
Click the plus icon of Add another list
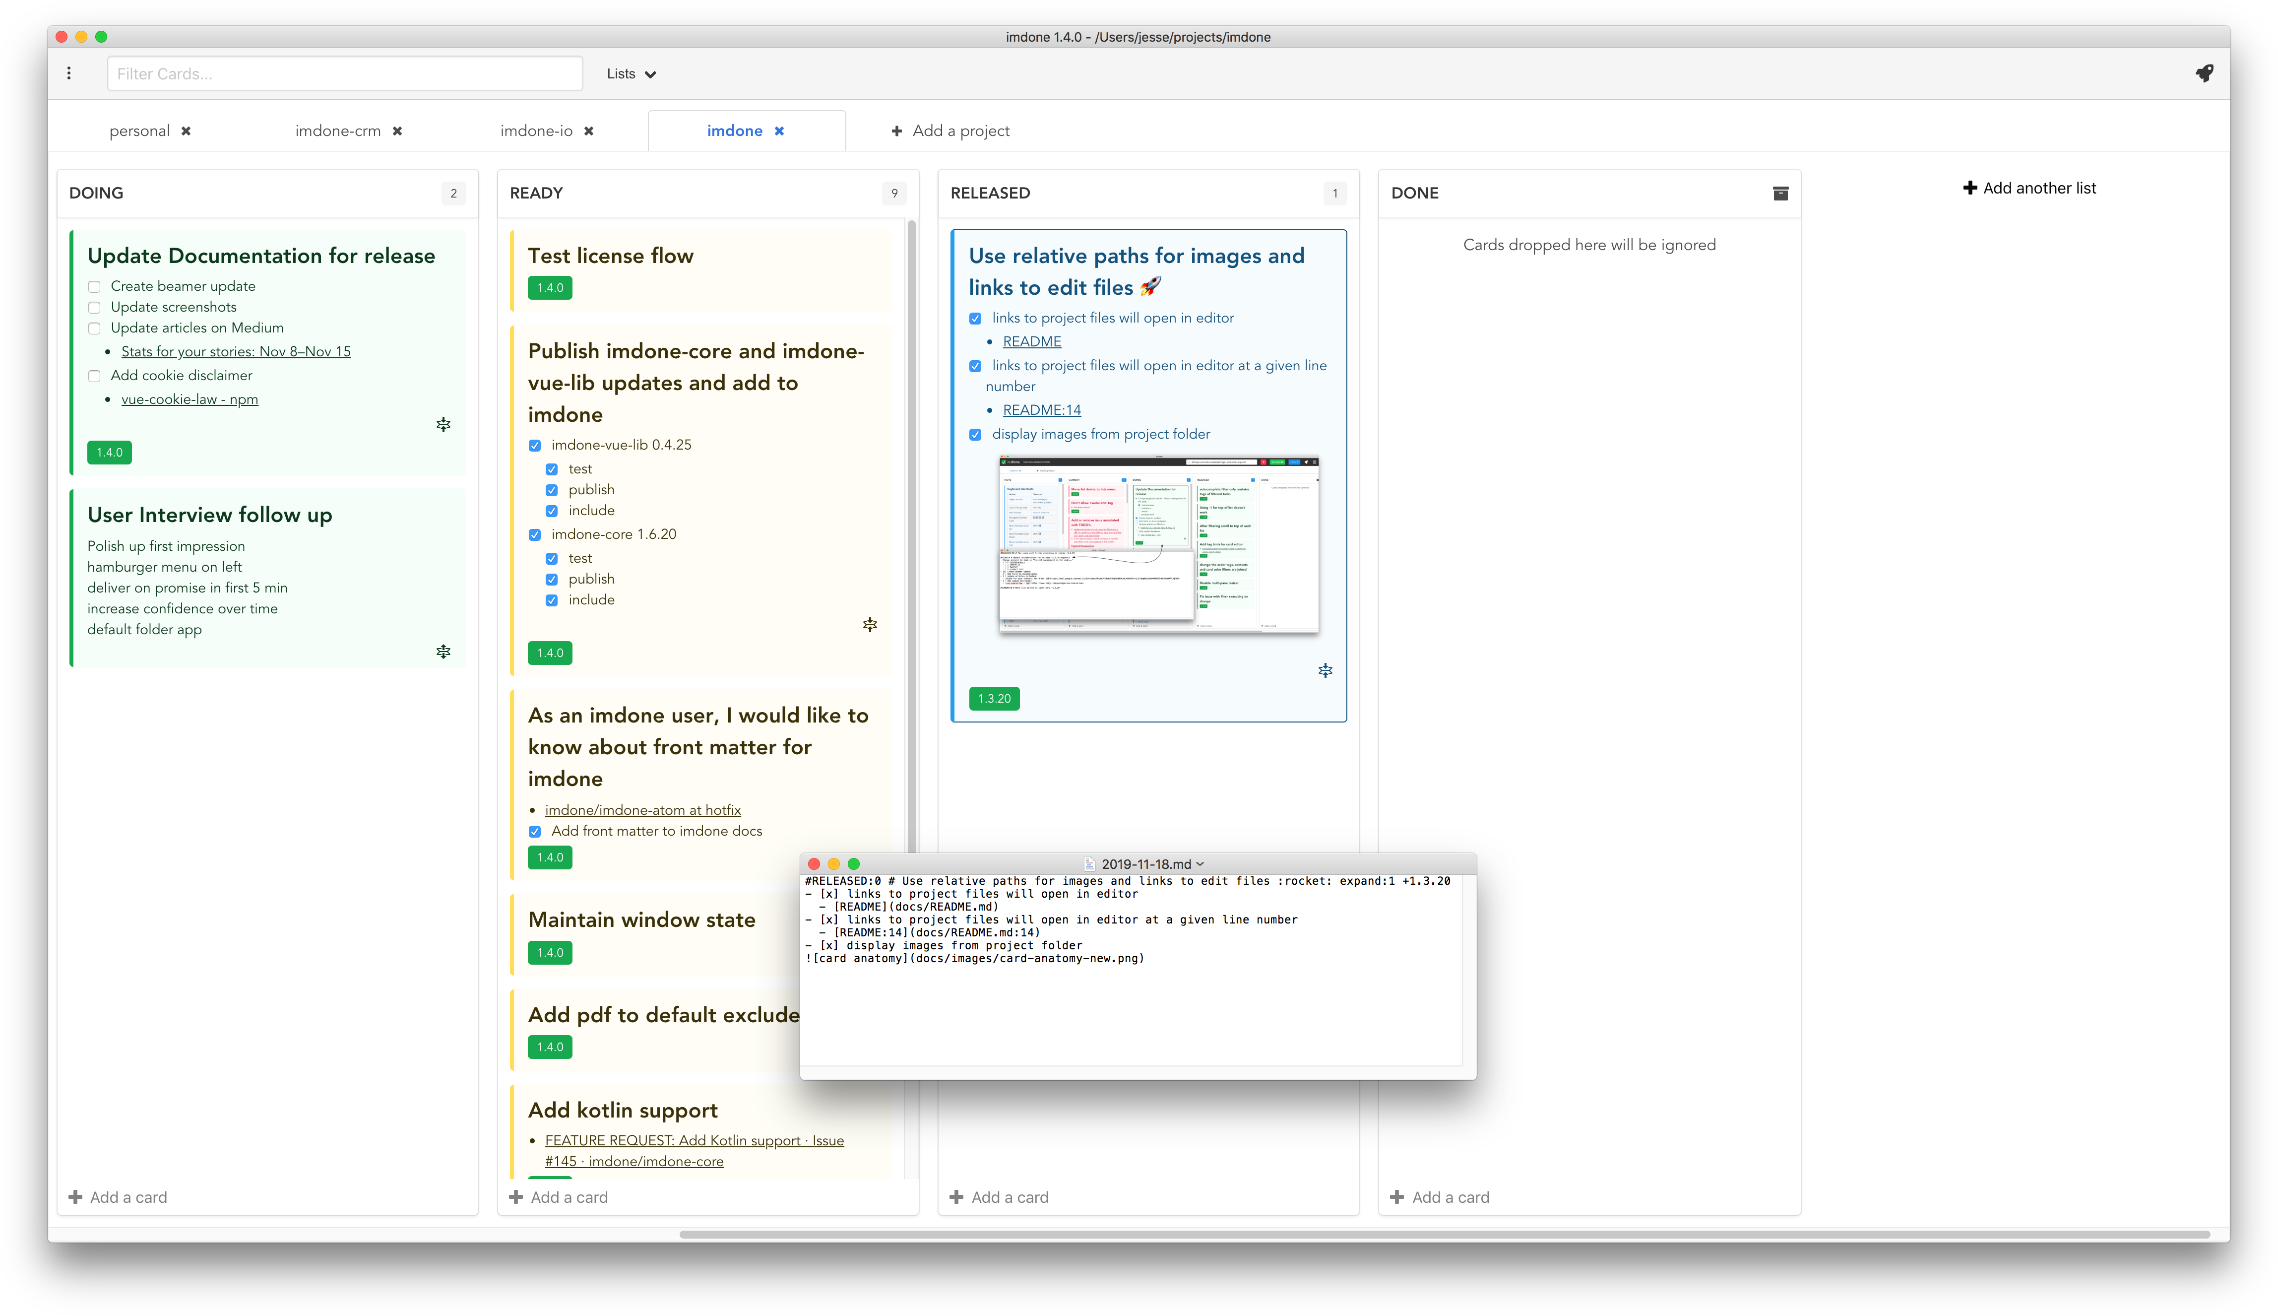[x=1970, y=188]
